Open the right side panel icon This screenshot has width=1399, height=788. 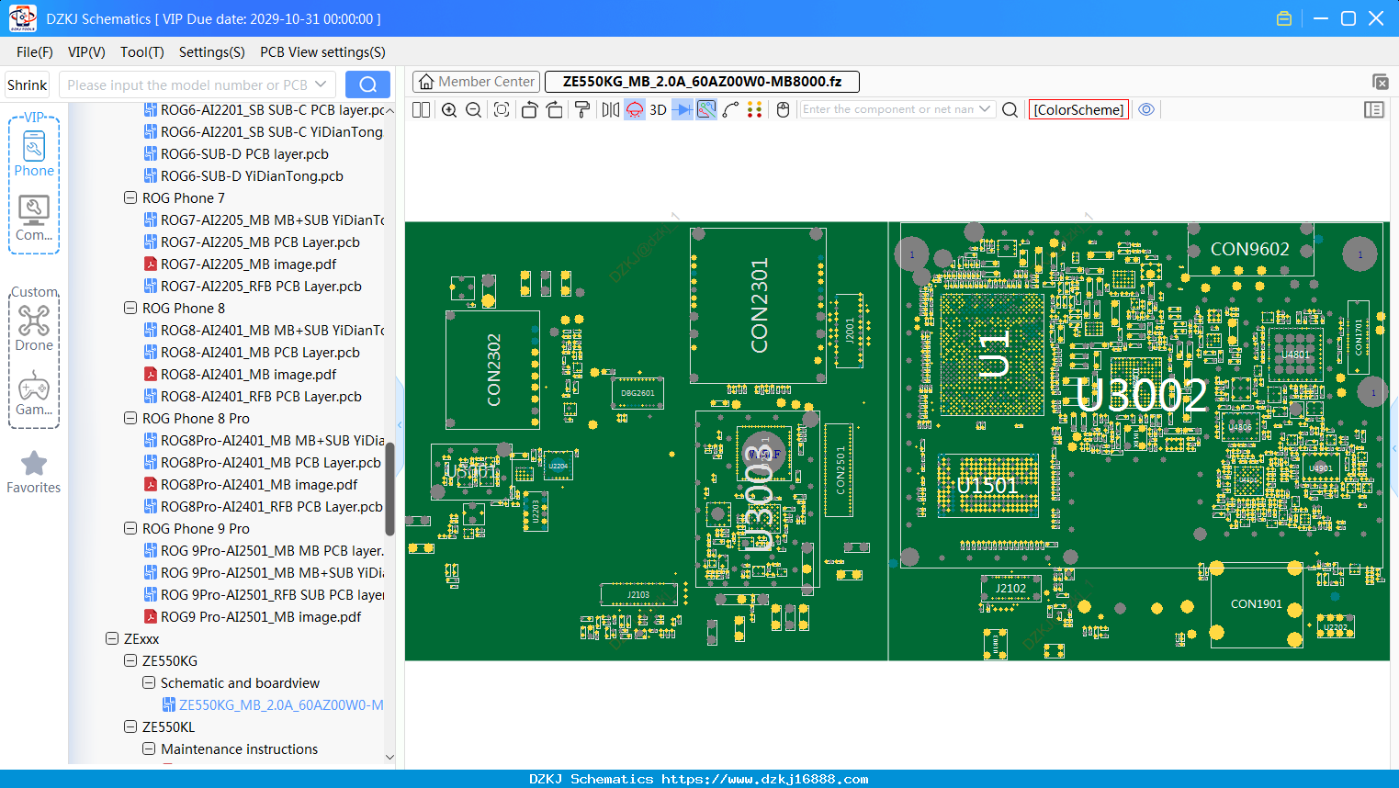coord(1374,109)
